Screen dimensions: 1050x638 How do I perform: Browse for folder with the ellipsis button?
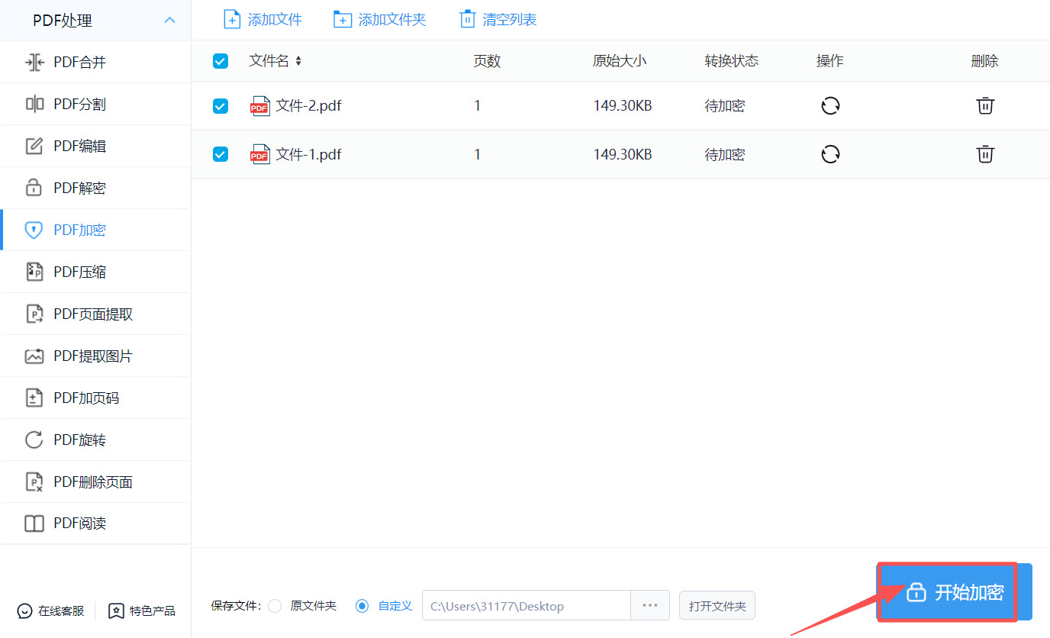(649, 606)
